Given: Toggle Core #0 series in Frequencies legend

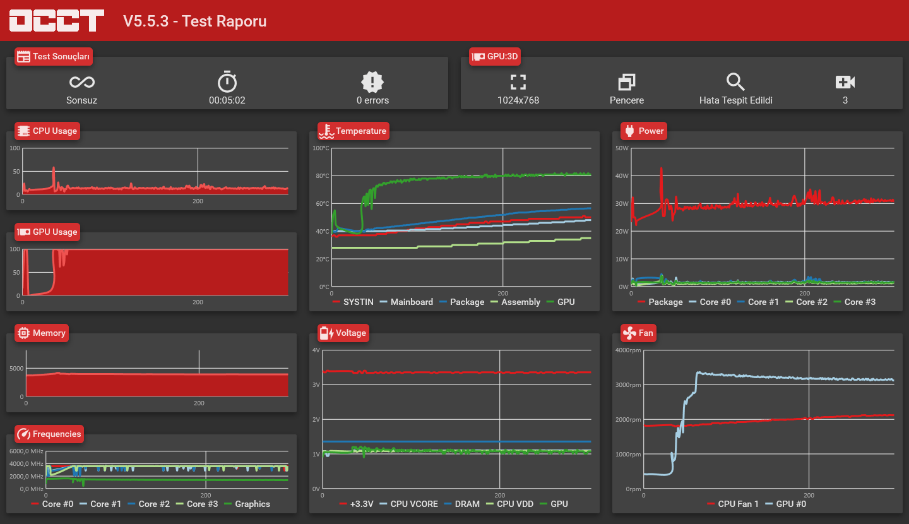Looking at the screenshot, I should click(x=52, y=504).
